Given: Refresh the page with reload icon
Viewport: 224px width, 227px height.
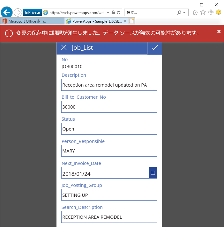Looking at the screenshot, I should click(118, 13).
